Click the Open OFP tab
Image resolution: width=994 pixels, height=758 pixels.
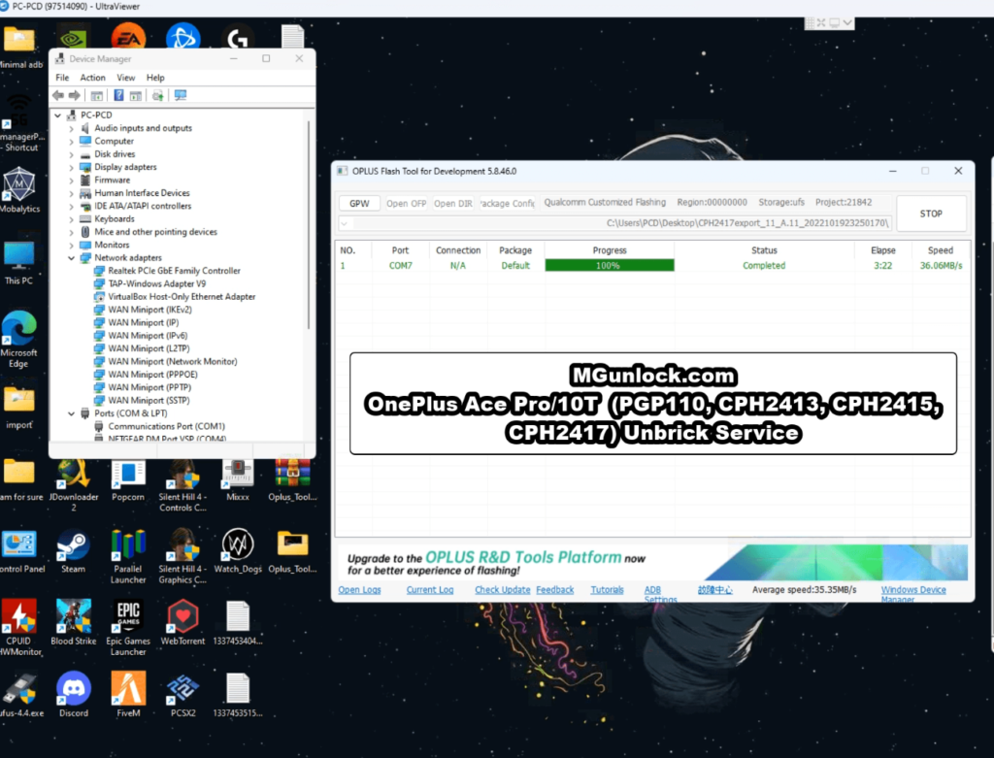click(x=407, y=204)
